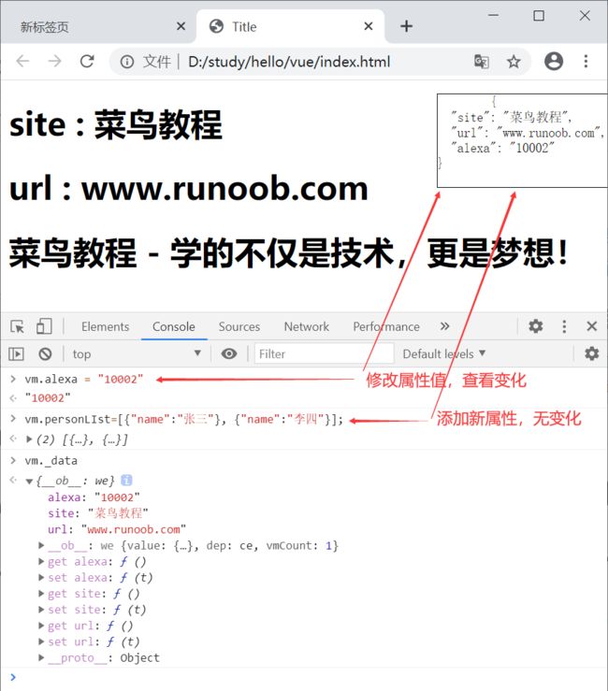This screenshot has height=691, width=608.
Task: Click the alexa: "10002" property
Action: [x=94, y=497]
